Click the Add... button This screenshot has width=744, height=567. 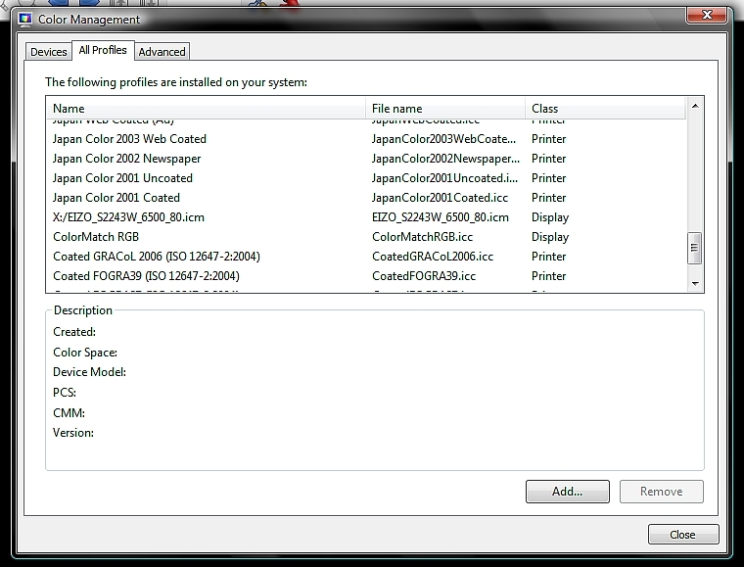(567, 492)
